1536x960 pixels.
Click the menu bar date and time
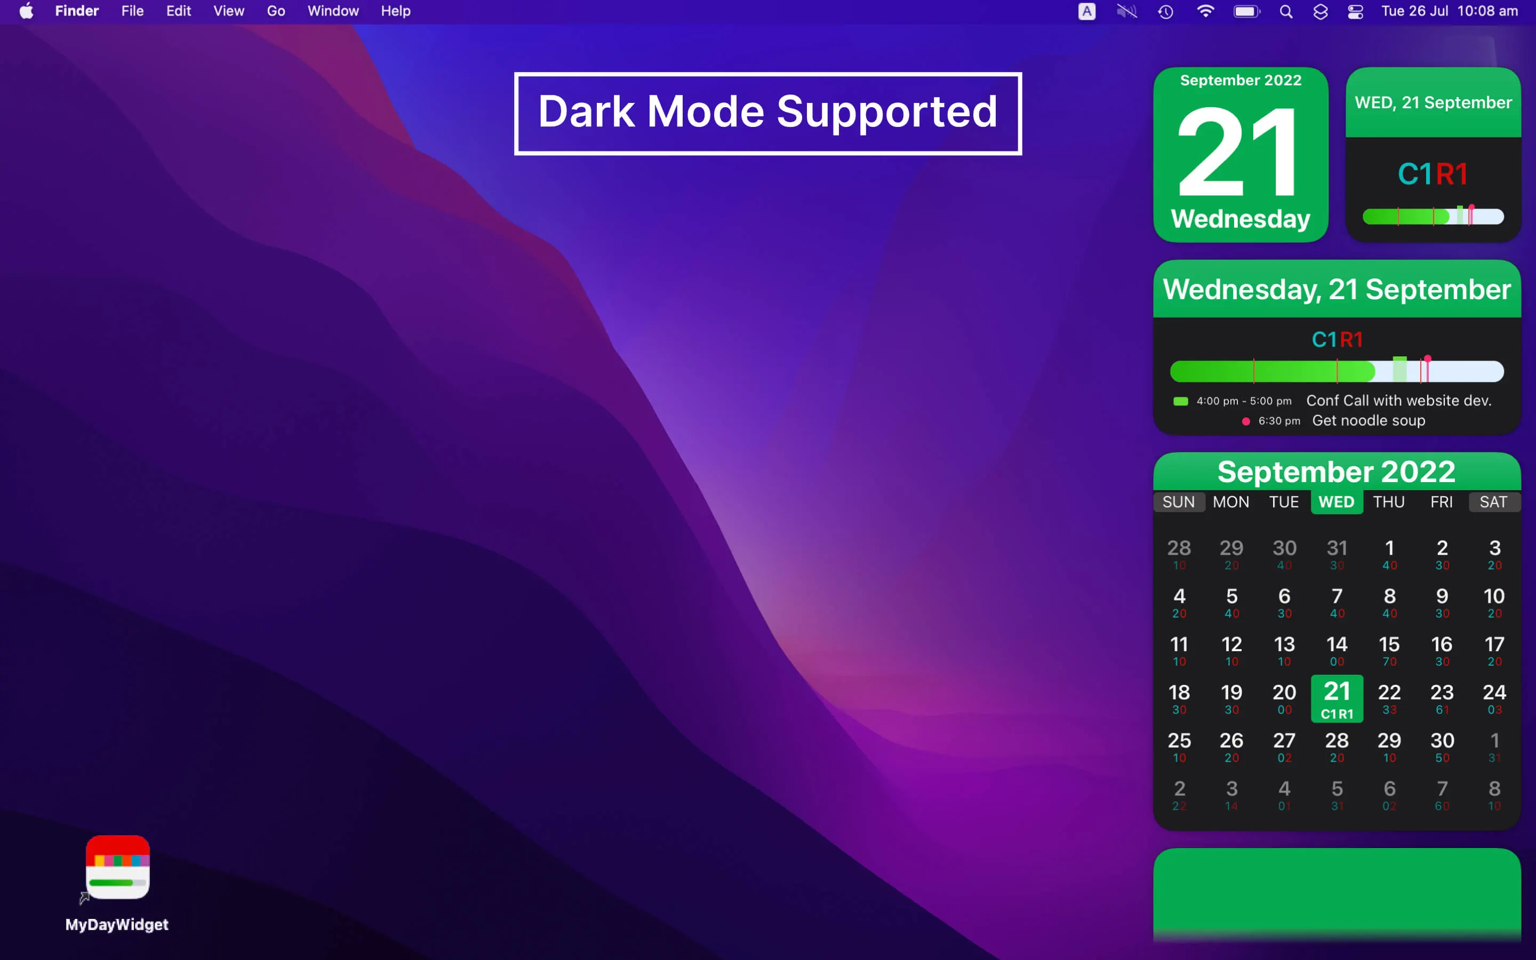[1449, 11]
